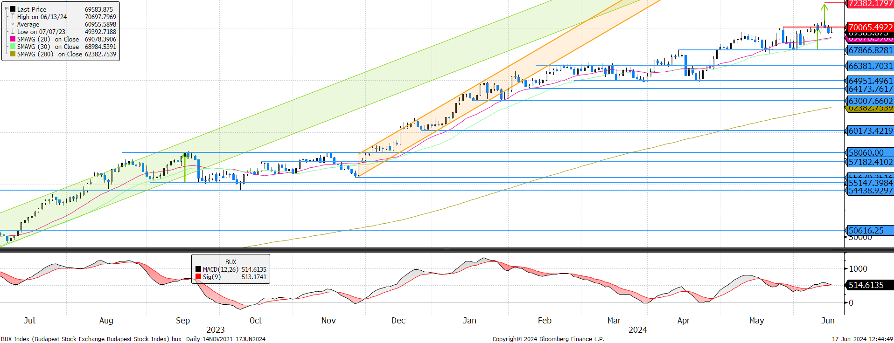Click the Average marker icon in legend
Viewport: 894px width, 343px height.
tap(13, 24)
